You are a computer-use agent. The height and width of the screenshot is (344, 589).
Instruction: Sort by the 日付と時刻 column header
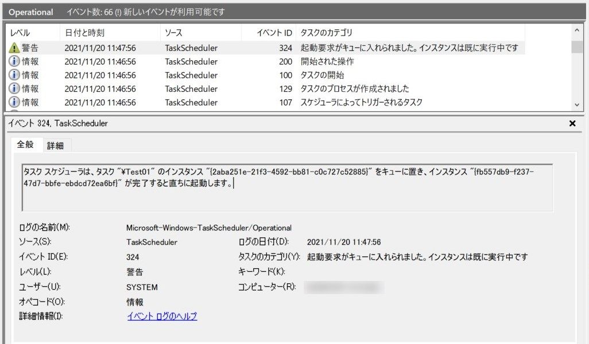85,33
